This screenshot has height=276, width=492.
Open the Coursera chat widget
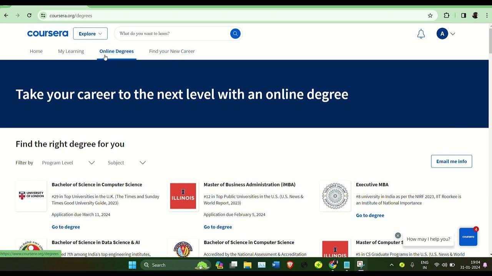pyautogui.click(x=468, y=237)
